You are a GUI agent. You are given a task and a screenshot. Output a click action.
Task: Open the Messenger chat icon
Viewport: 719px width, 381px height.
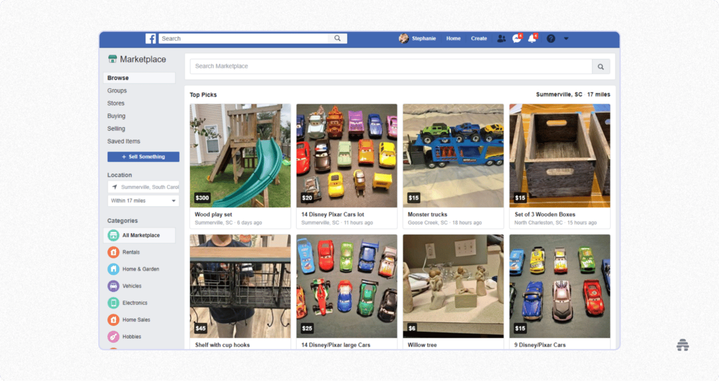[517, 38]
